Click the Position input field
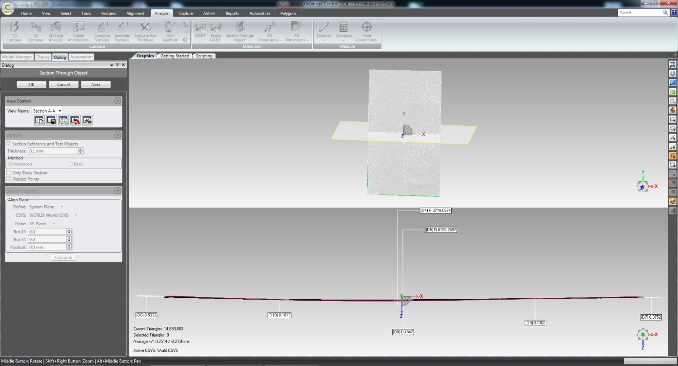 [x=47, y=247]
